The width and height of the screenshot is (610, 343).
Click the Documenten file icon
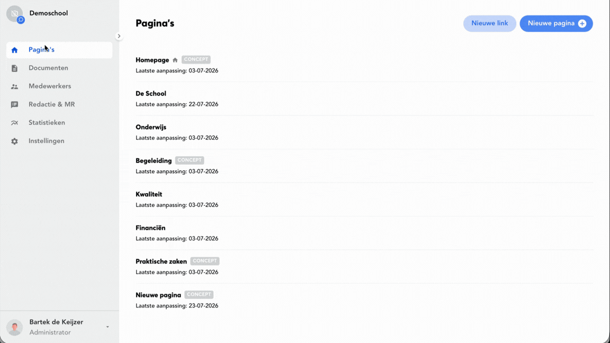pyautogui.click(x=14, y=68)
